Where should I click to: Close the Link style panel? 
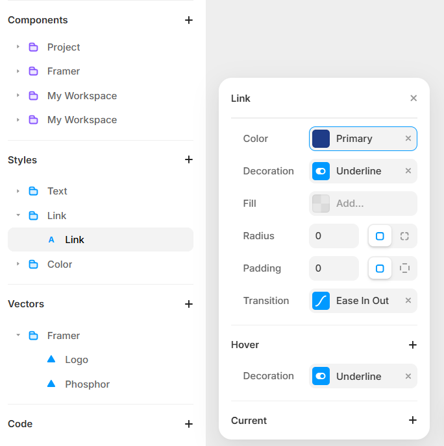pyautogui.click(x=413, y=99)
